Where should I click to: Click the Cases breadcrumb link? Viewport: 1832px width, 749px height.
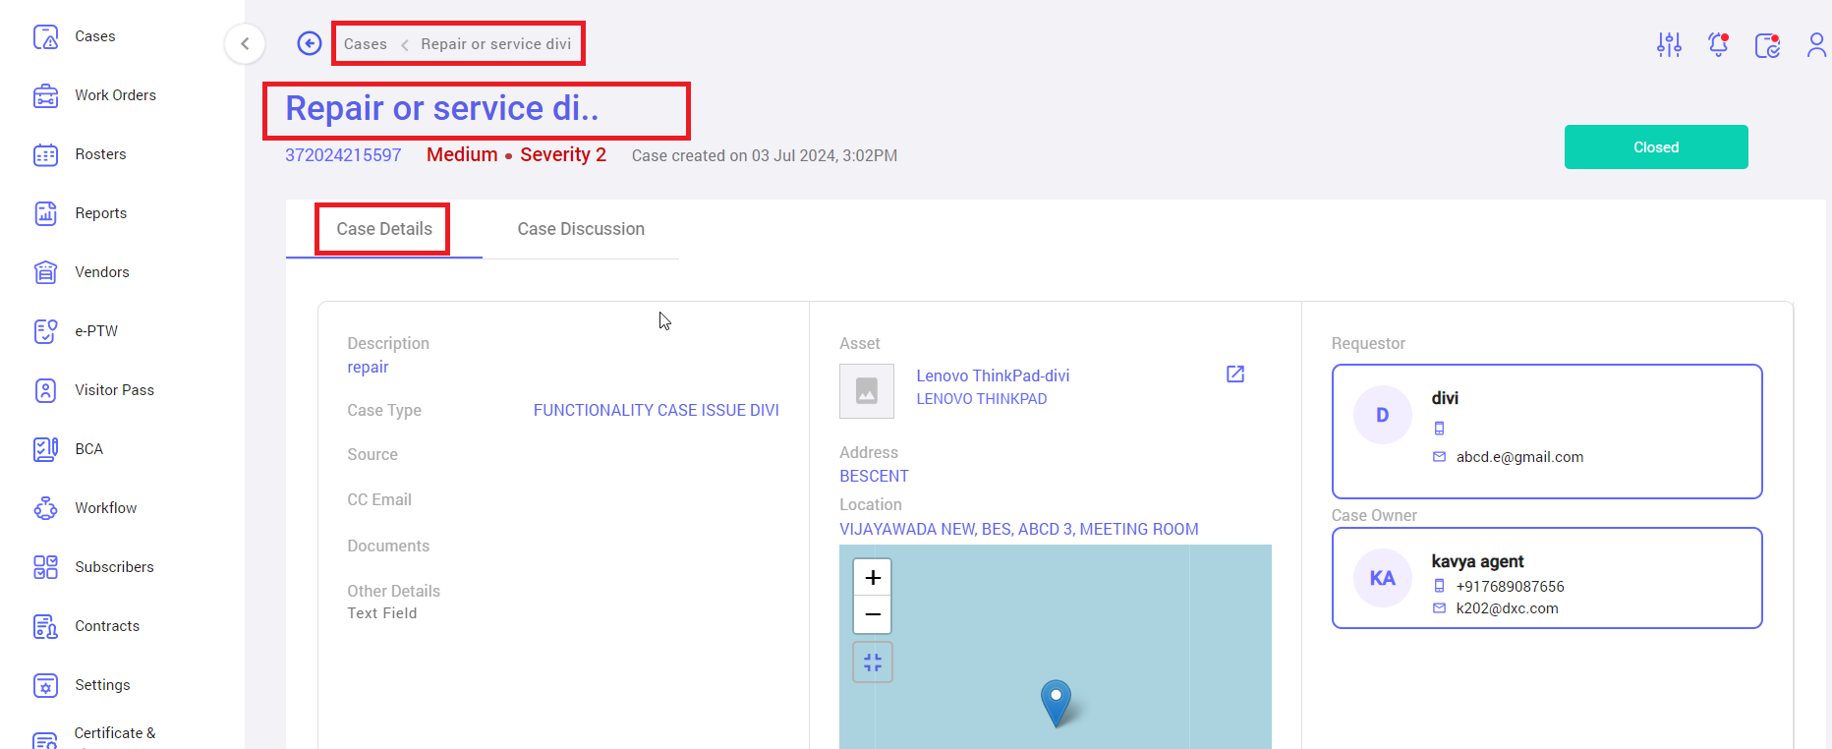pyautogui.click(x=366, y=44)
